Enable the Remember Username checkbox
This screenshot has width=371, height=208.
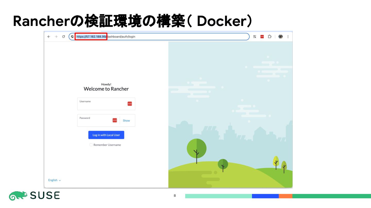91,145
